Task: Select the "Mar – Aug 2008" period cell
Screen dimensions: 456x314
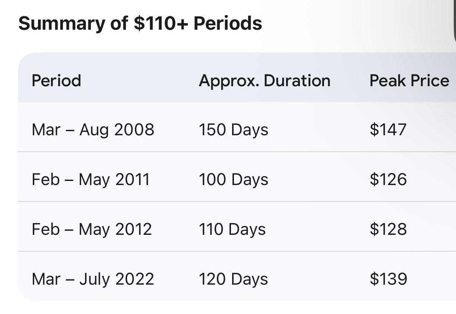Action: 93,130
